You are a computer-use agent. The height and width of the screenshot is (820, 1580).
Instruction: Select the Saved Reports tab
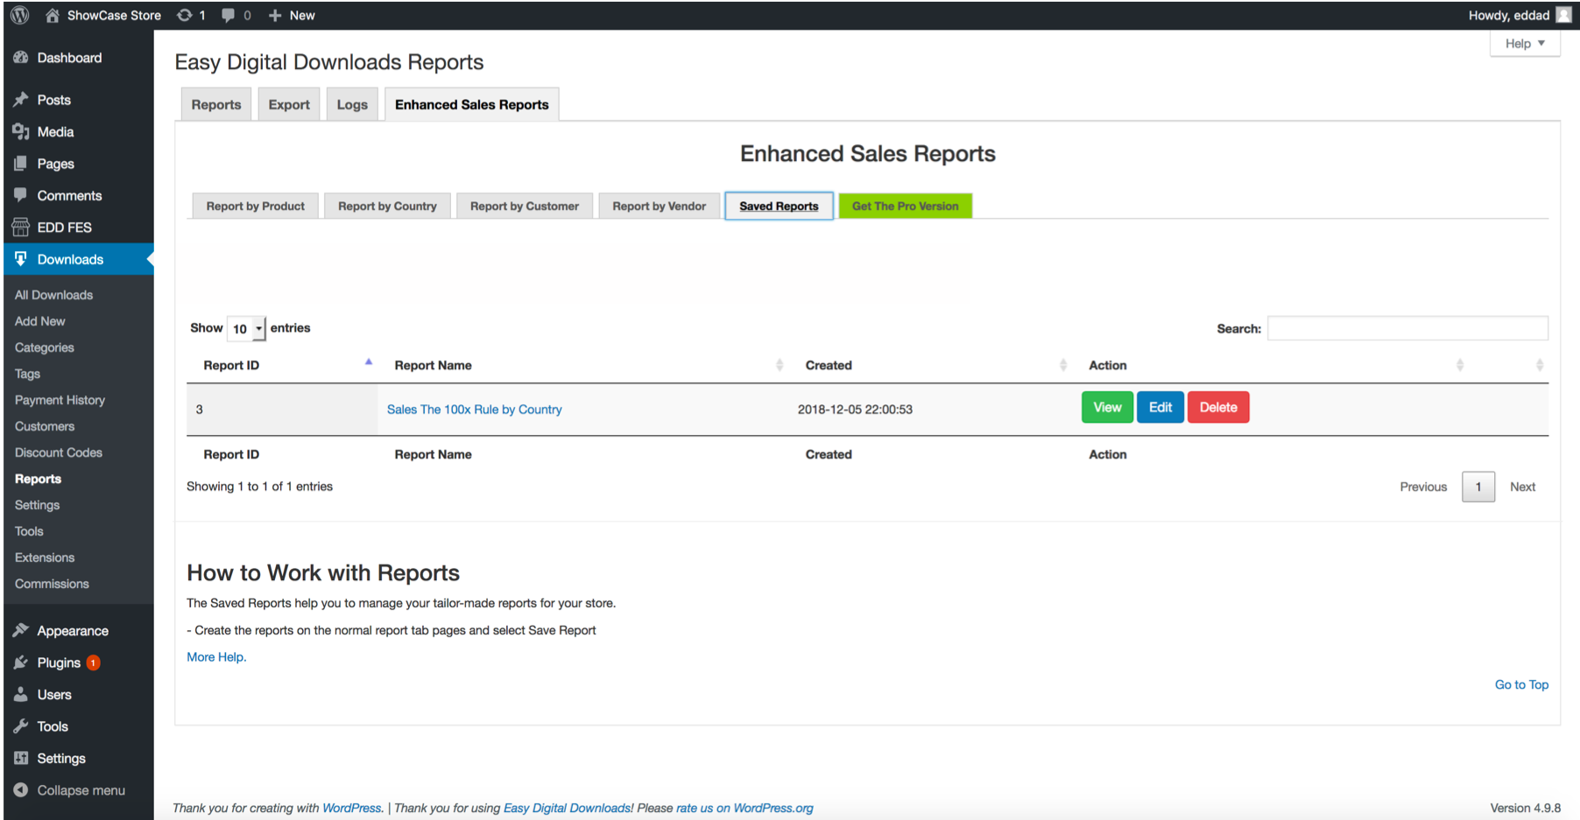click(x=779, y=207)
